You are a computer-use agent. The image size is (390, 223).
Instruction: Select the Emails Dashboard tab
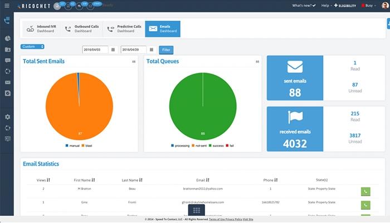(163, 29)
